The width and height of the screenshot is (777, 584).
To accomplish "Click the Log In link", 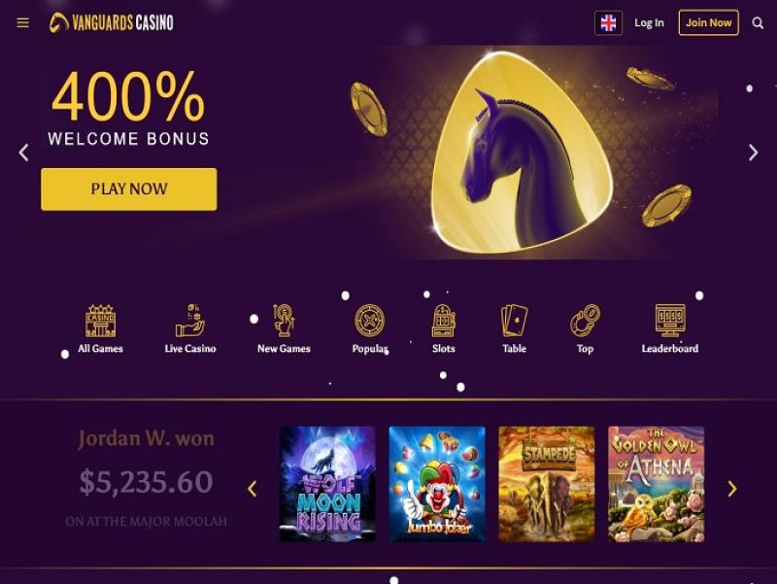I will click(649, 22).
